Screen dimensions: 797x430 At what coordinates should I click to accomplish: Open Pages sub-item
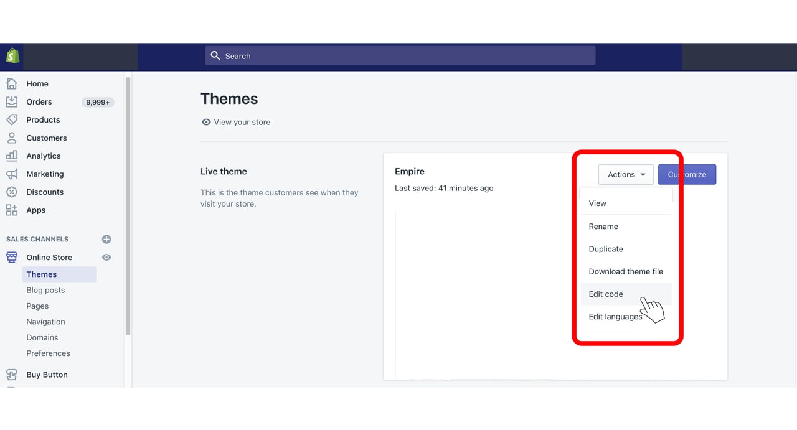[37, 306]
